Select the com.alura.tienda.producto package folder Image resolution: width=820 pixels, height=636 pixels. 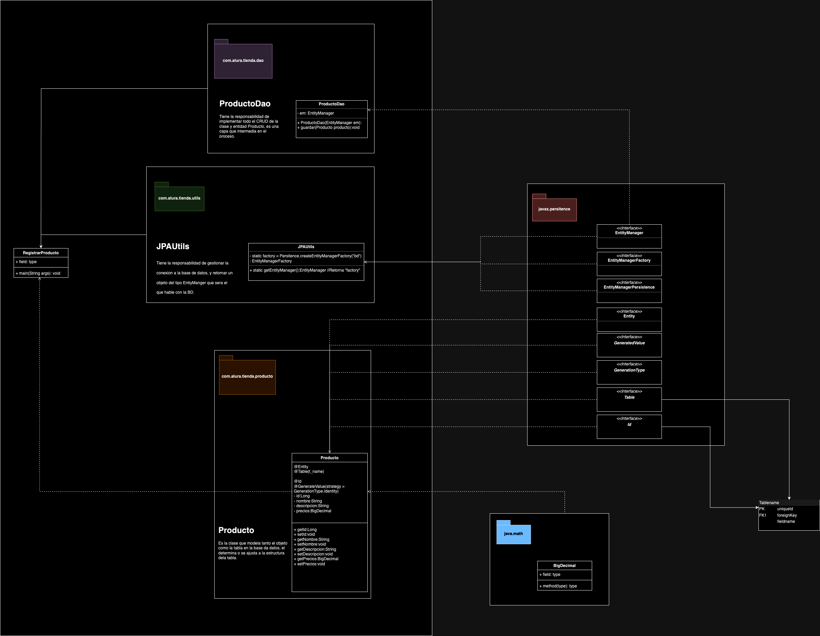click(x=247, y=375)
